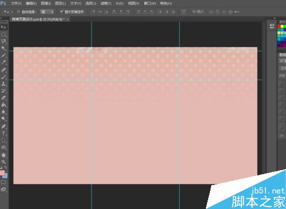Select the Hand tool
This screenshot has width=286, height=209.
(x=3, y=155)
